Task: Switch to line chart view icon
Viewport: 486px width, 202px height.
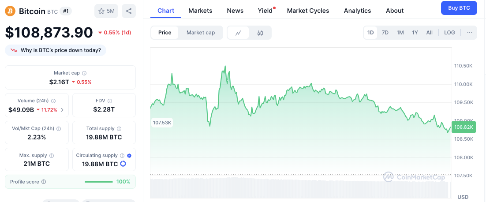Action: coord(238,33)
